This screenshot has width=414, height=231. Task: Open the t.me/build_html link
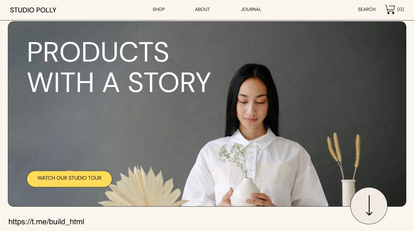(46, 222)
